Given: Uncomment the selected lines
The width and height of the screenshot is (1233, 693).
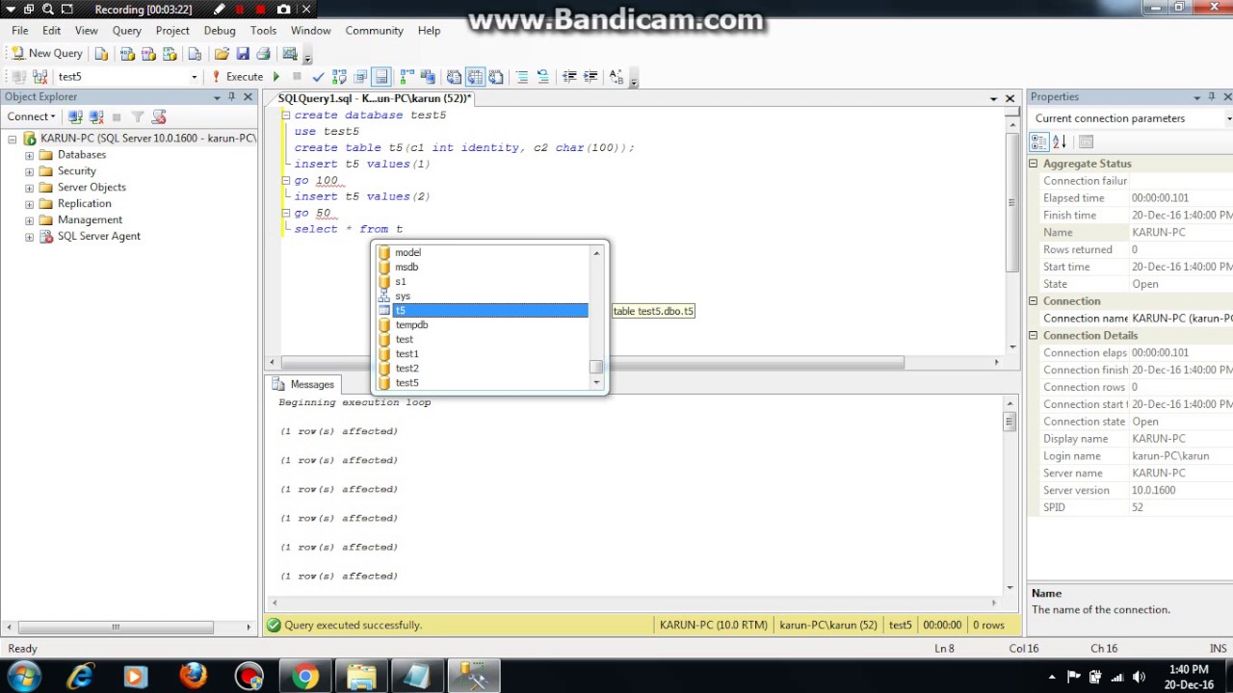Looking at the screenshot, I should coord(543,77).
